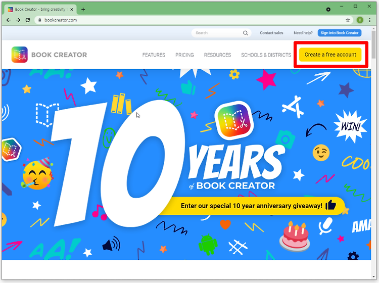Open the PRICING menu item
The width and height of the screenshot is (379, 283).
click(184, 55)
